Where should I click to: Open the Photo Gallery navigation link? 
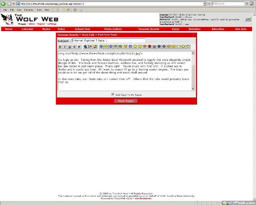[x=113, y=29]
